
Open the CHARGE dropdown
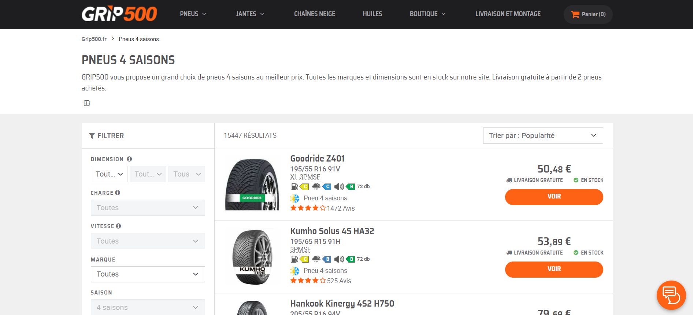point(148,208)
